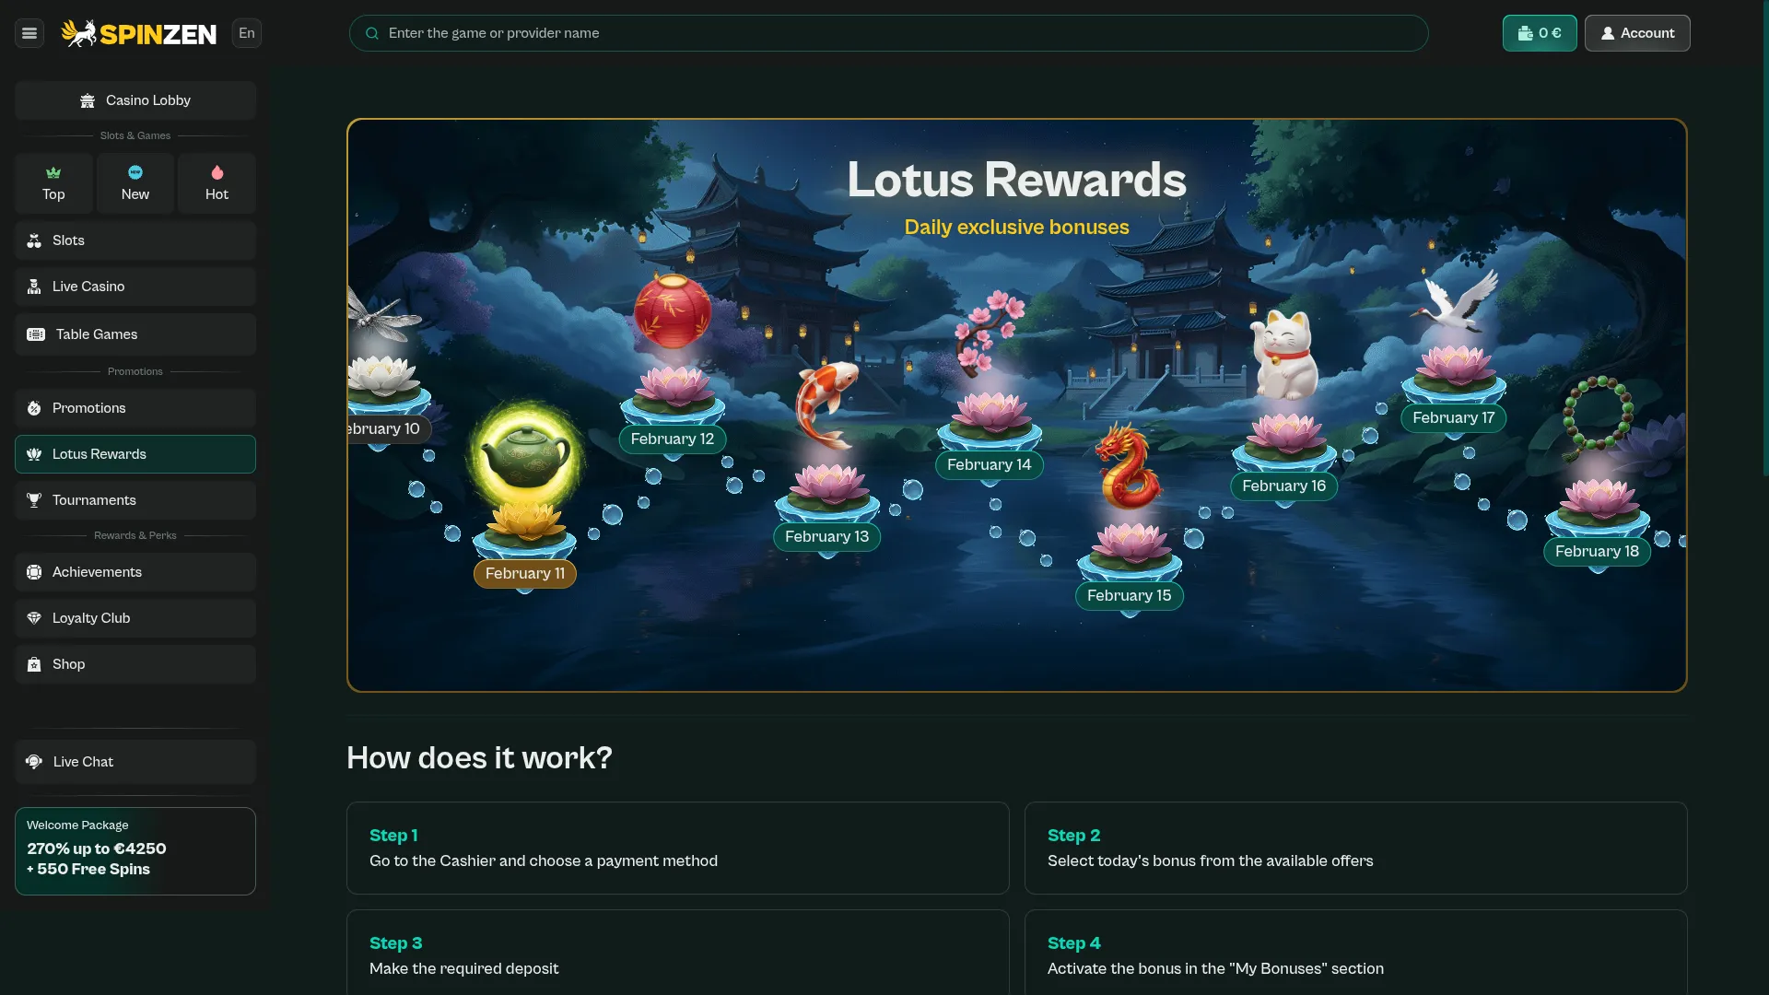Screen dimensions: 1769x995
Task: Open Live Casino section
Action: point(135,287)
